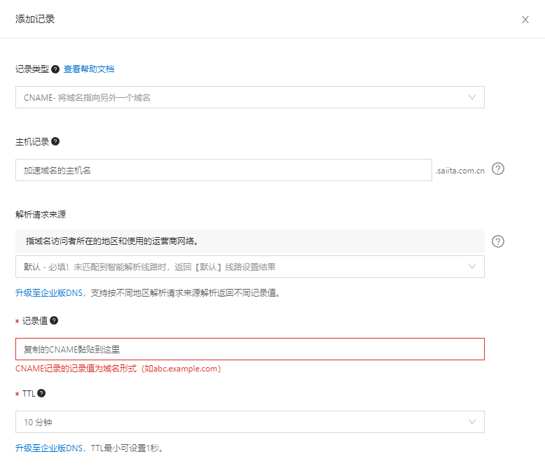Click the outlined help icon after .saiita.com.cn
This screenshot has height=475, width=545.
click(498, 169)
